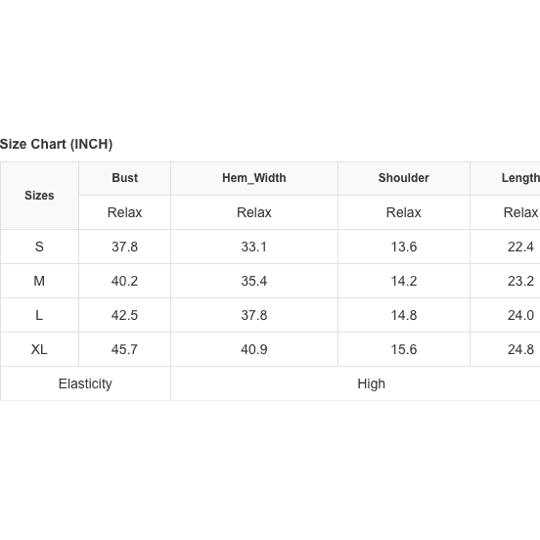Select the S size row label
540x540 pixels.
pos(39,247)
